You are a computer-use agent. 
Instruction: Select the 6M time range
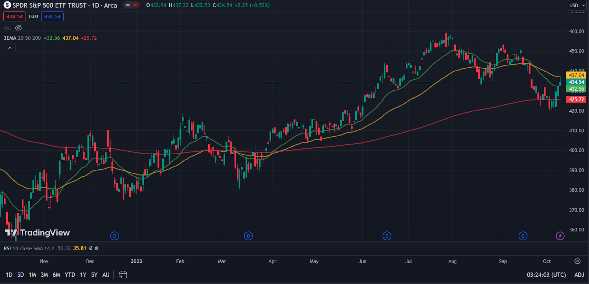point(56,274)
